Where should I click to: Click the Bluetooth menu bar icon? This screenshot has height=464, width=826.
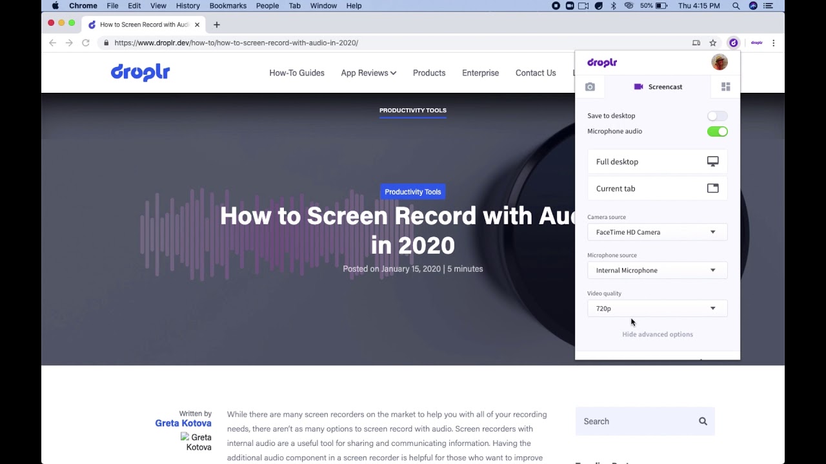pyautogui.click(x=614, y=6)
